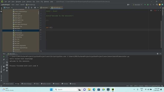Open Project panel settings gear
The image size is (164, 92).
[x=35, y=8]
